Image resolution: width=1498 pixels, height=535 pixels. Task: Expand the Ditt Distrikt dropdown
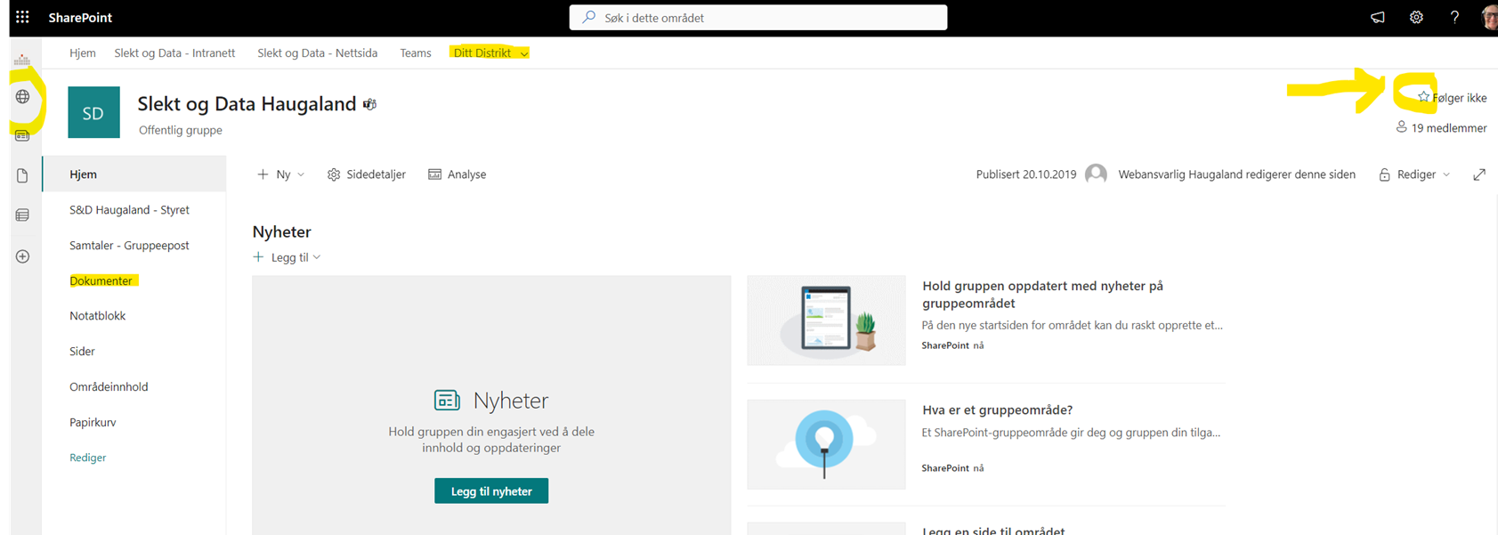(524, 53)
